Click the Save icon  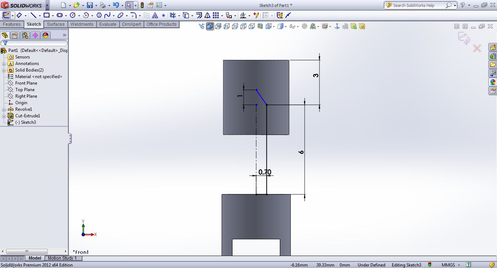tap(90, 5)
